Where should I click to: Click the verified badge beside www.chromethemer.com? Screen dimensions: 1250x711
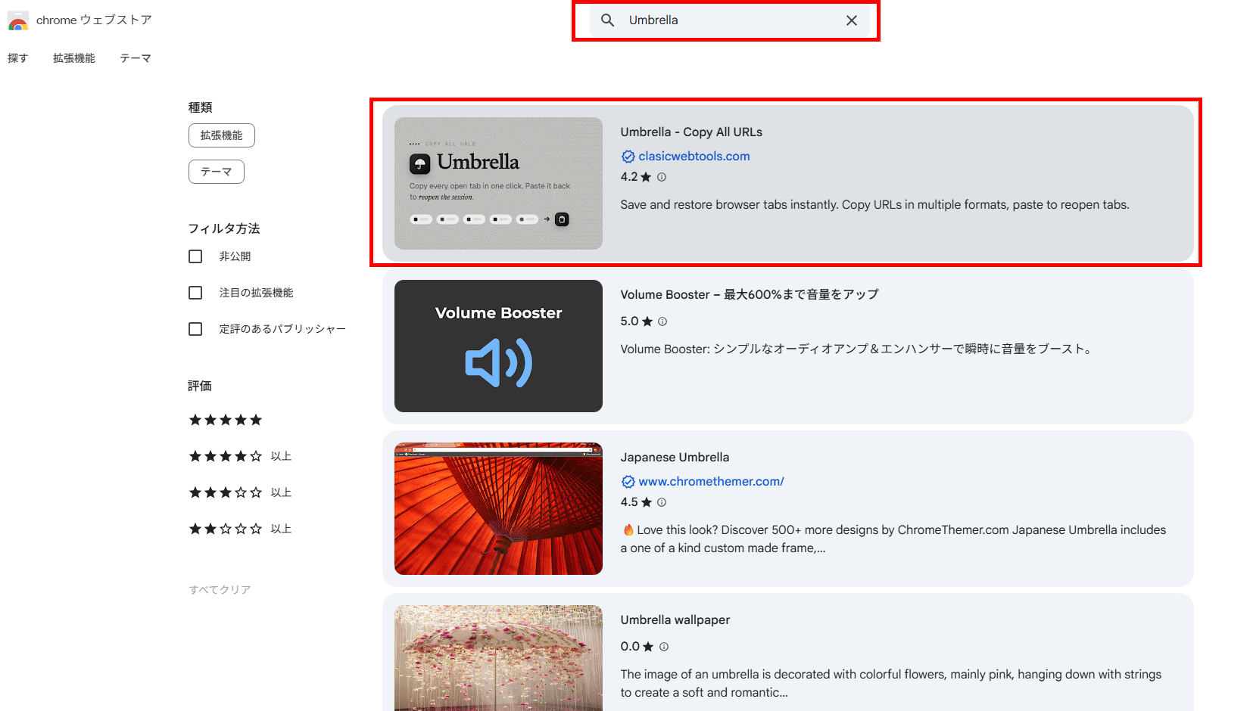(628, 482)
